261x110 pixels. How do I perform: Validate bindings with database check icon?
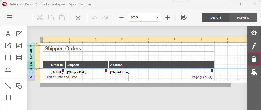tap(184, 18)
